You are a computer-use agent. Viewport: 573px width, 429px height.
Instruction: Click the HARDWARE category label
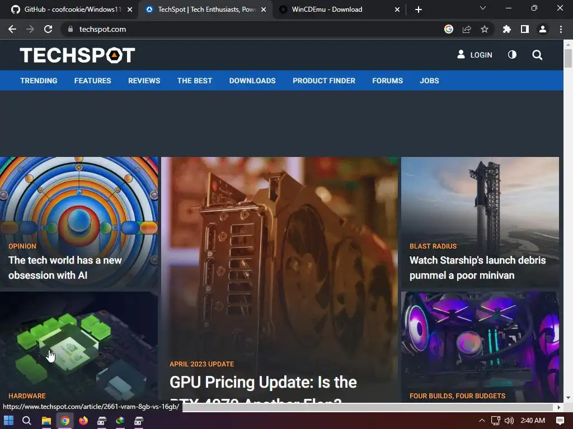[27, 396]
